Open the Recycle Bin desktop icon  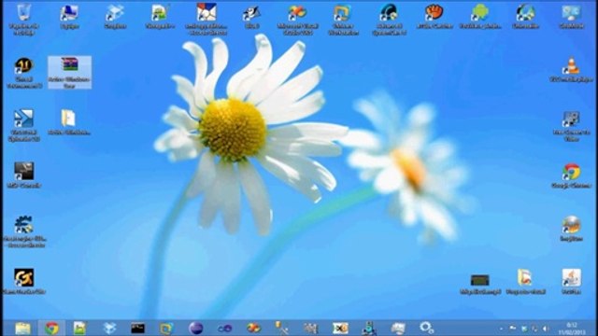coord(23,19)
